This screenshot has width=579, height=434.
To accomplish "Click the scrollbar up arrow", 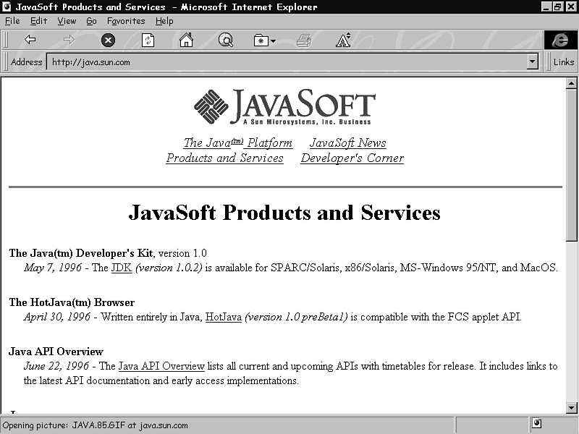I will (571, 83).
